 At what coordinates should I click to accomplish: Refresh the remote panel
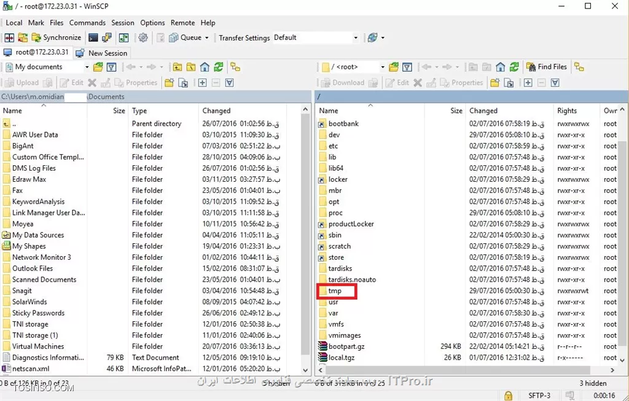[514, 67]
